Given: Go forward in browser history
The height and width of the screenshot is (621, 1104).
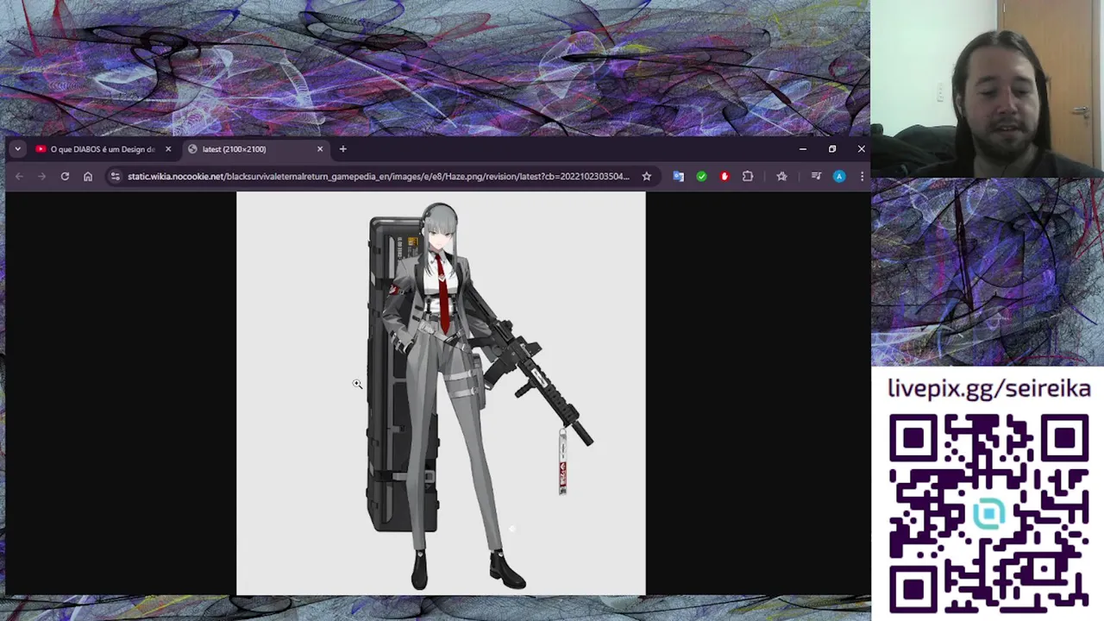Looking at the screenshot, I should click(41, 176).
